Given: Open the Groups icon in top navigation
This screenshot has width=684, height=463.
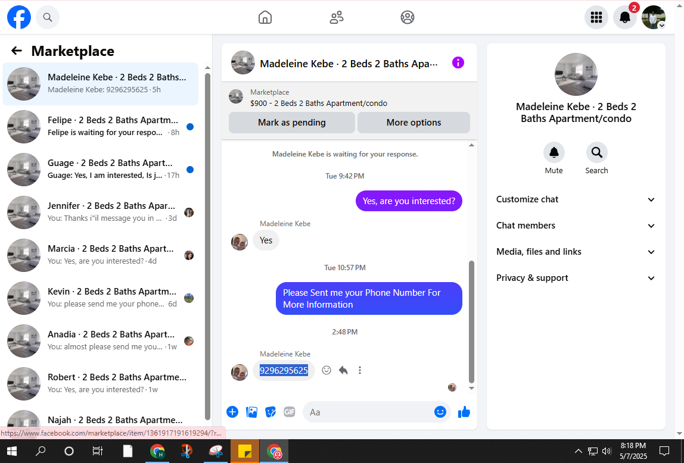Looking at the screenshot, I should pos(408,17).
